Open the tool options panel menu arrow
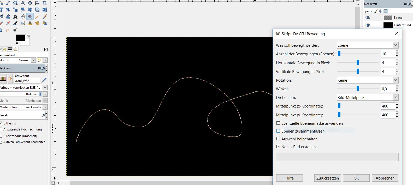Screen dimensions: 413x185 click(46, 49)
